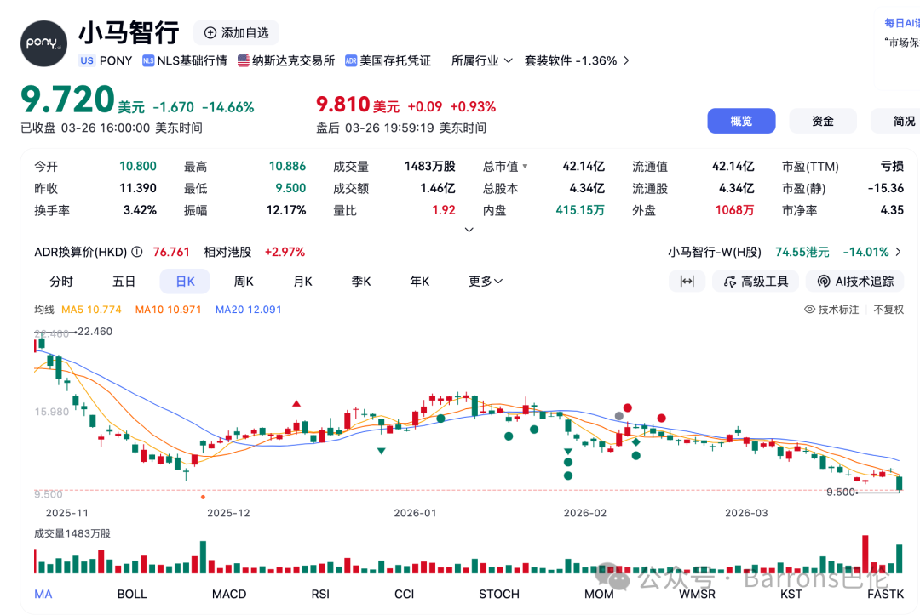
Task: Select the FASTK indicator
Action: point(886,594)
